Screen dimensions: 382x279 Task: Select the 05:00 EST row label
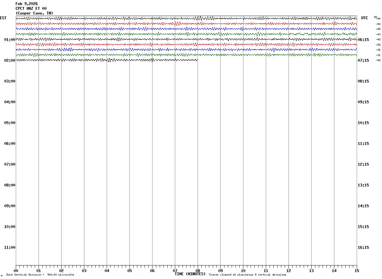click(10, 123)
